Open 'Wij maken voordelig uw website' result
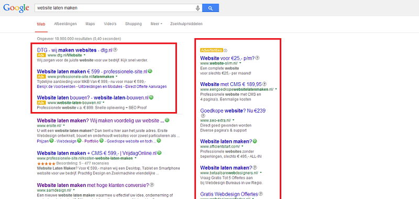Screen dimensions: 419x199 101,120
